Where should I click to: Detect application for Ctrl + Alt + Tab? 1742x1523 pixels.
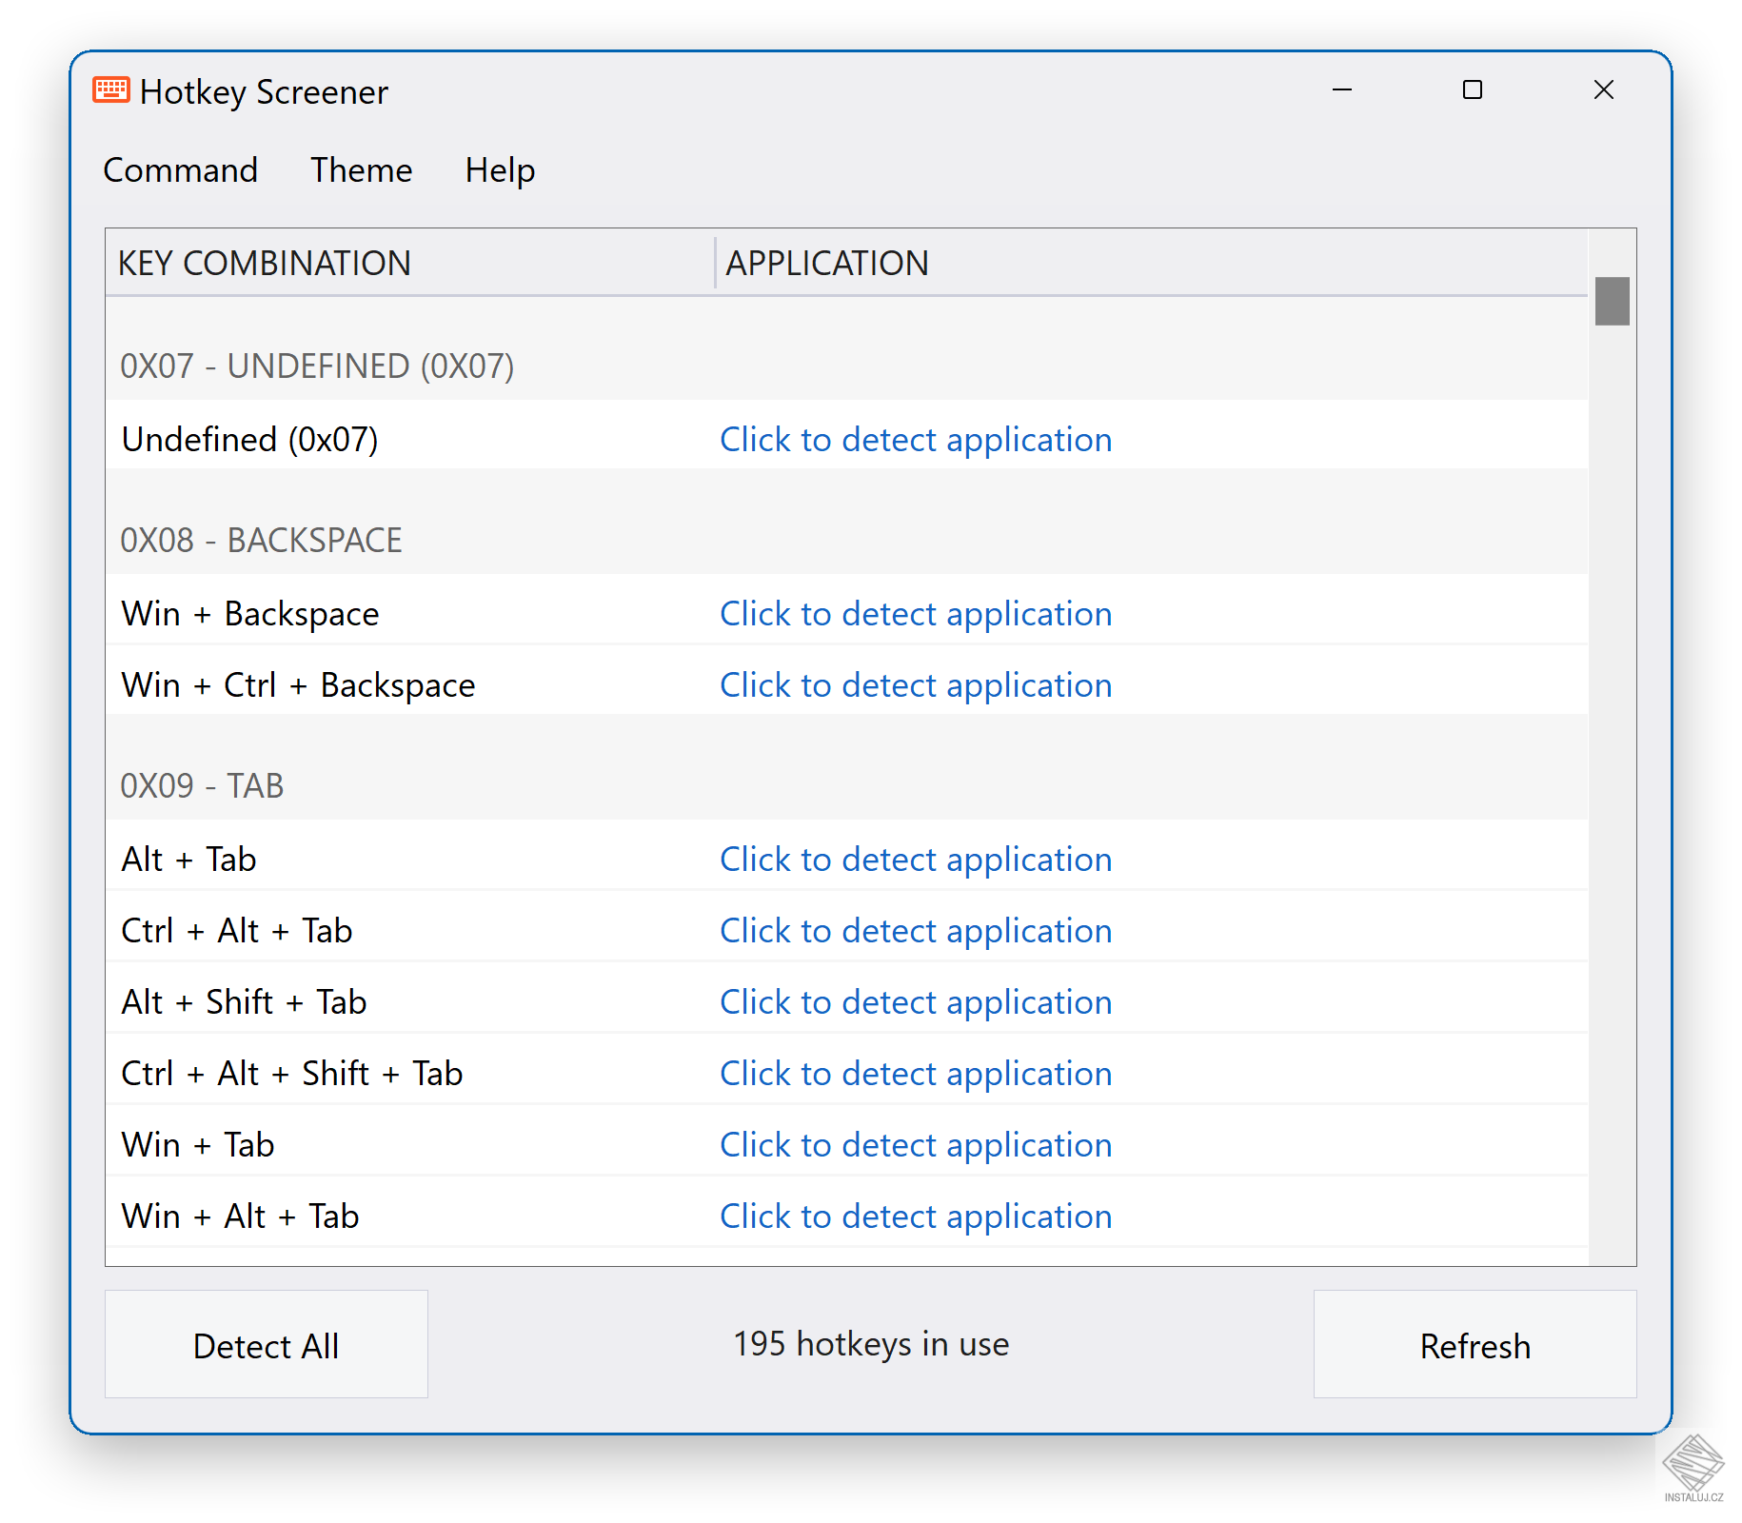tap(916, 931)
